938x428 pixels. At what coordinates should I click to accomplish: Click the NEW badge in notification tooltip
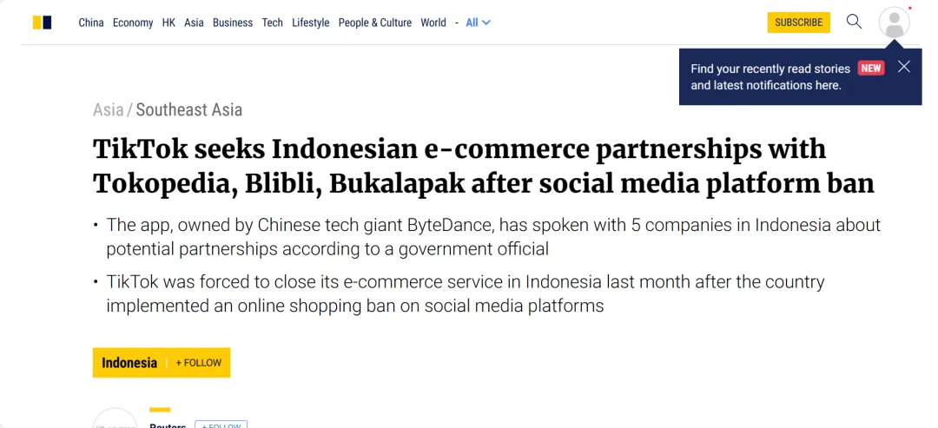tap(871, 68)
